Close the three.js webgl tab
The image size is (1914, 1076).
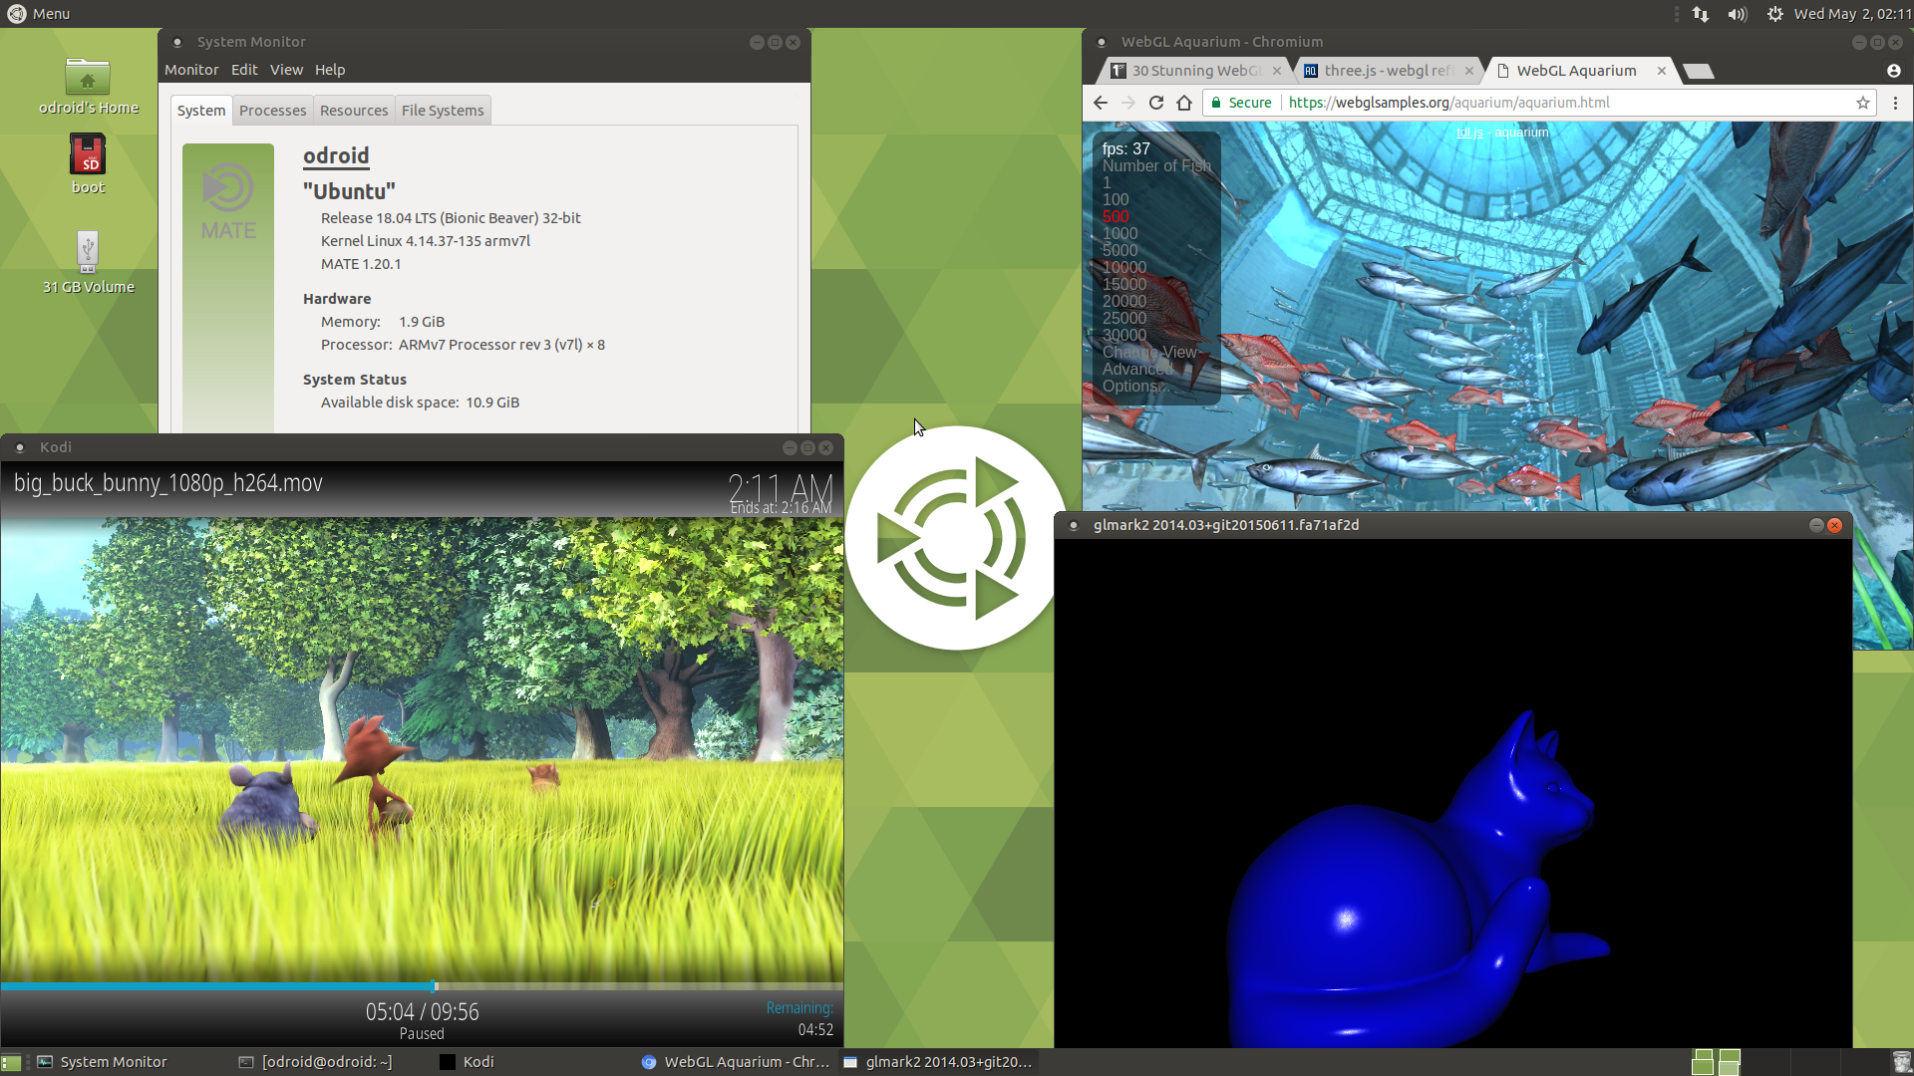pyautogui.click(x=1469, y=71)
